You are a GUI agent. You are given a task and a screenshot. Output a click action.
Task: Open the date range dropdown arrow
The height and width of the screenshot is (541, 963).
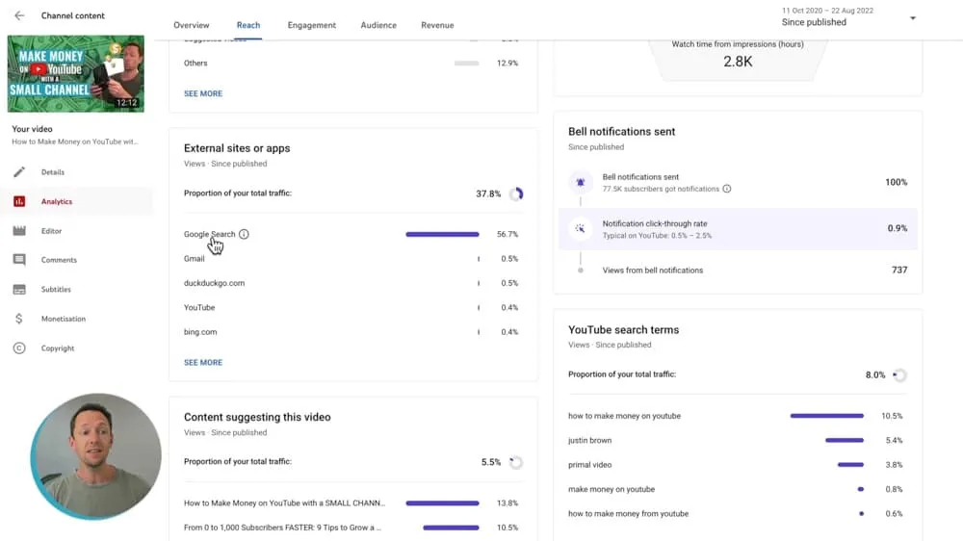tap(913, 18)
